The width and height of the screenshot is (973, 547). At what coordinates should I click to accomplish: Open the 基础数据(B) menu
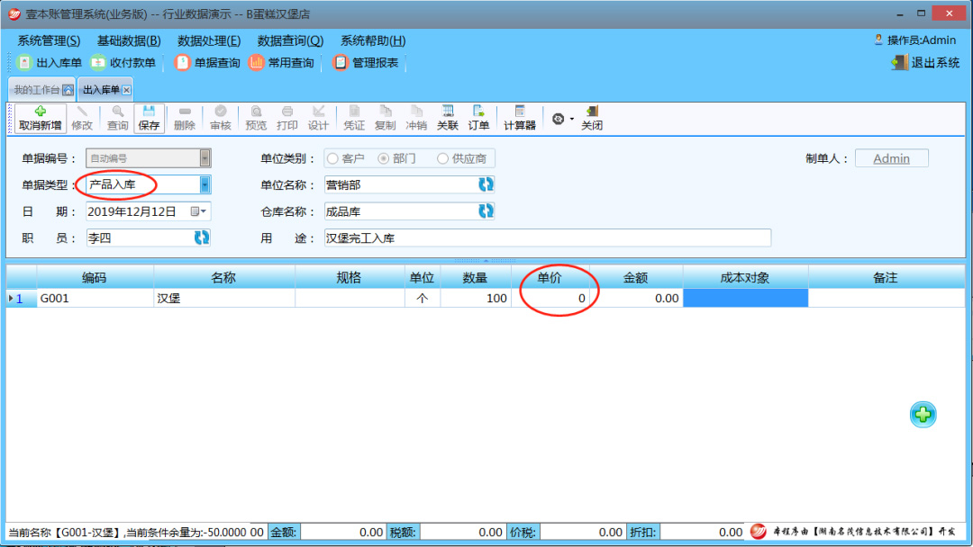pos(129,40)
